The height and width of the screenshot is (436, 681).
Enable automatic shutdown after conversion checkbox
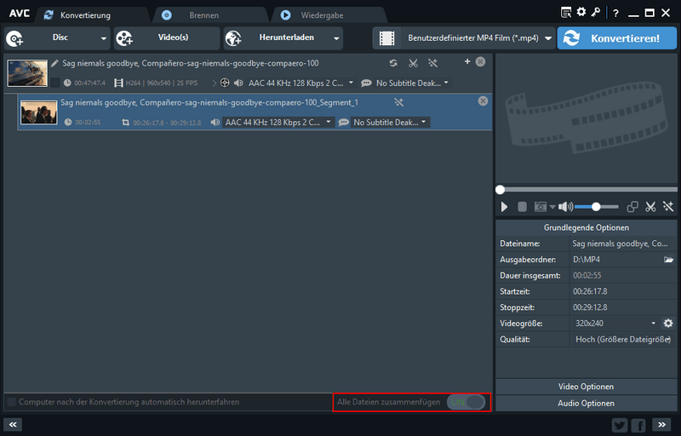(12, 402)
